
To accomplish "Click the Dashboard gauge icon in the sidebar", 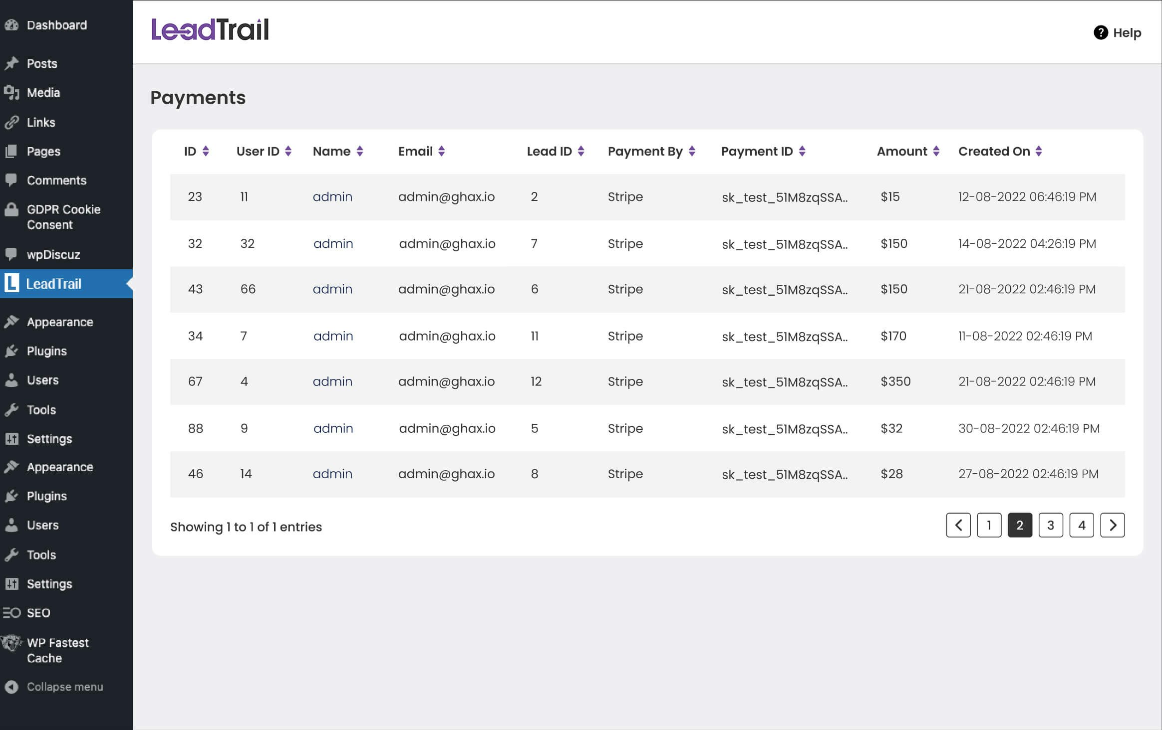I will (x=11, y=25).
